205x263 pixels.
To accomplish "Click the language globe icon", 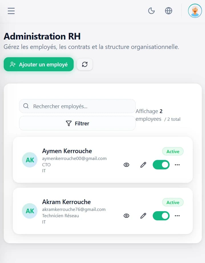I will pos(168,11).
